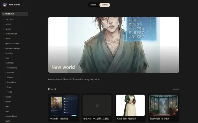Select the public folder label

8,102
